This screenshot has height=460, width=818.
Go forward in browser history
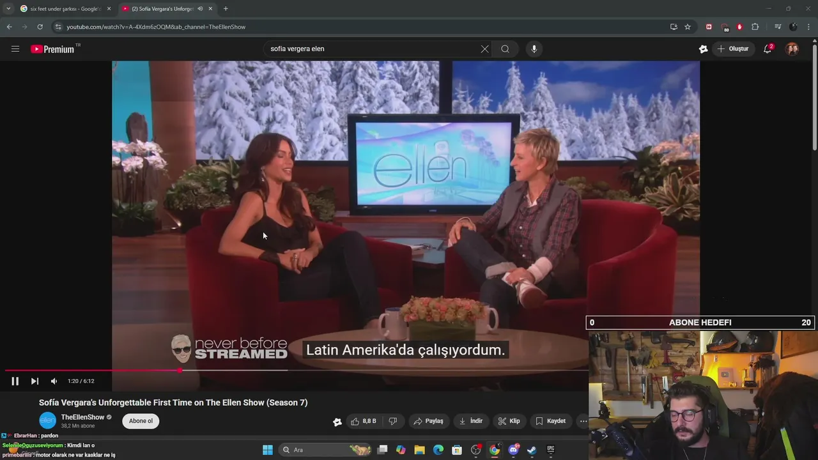coord(24,27)
